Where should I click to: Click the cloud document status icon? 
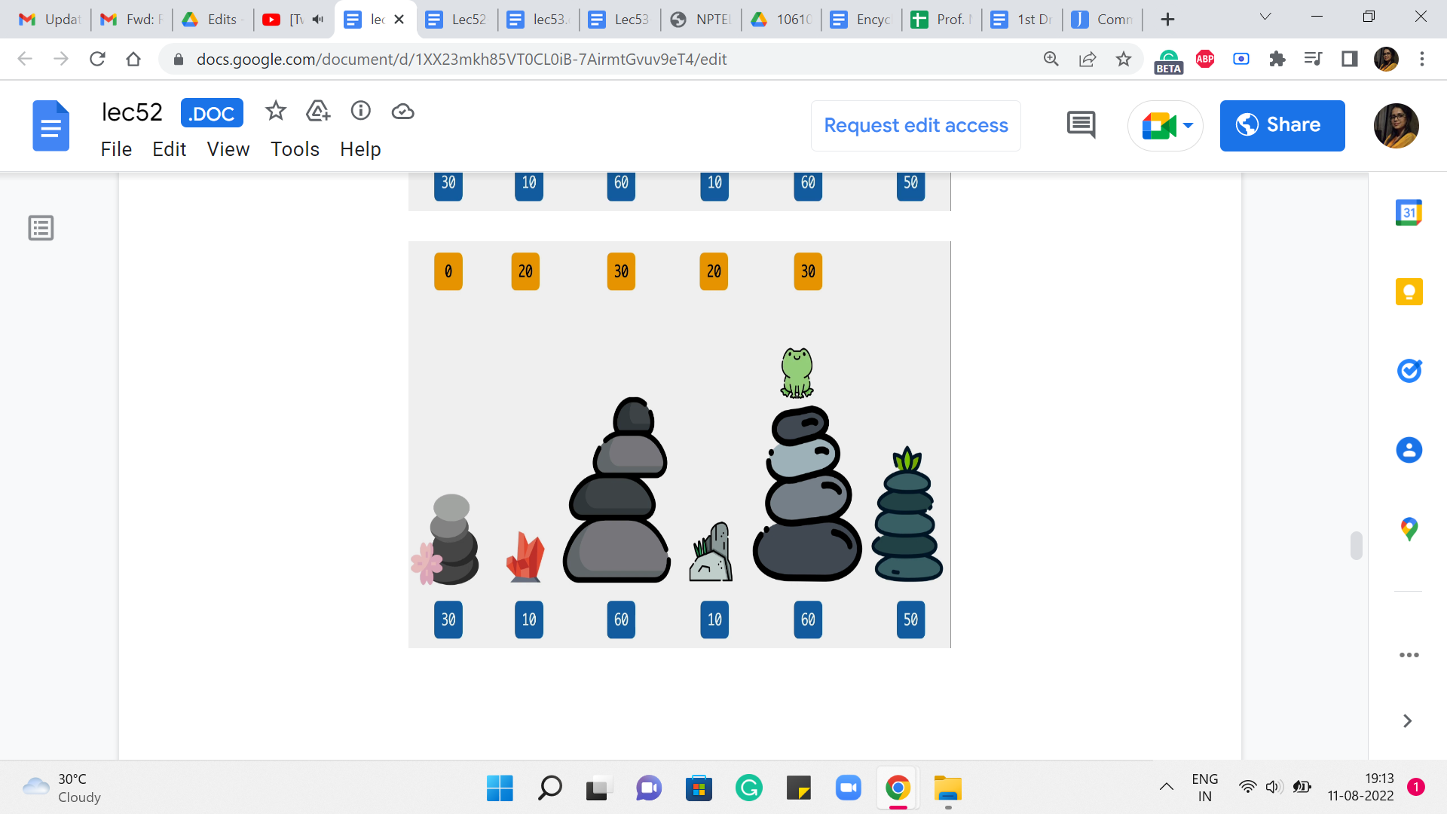pyautogui.click(x=403, y=112)
